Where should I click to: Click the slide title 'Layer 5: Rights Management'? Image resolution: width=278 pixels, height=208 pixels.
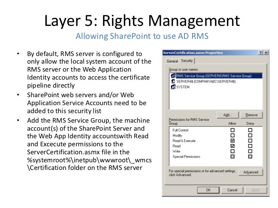[x=142, y=21]
